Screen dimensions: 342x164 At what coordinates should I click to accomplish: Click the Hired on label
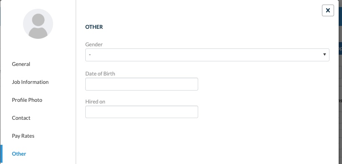point(95,102)
